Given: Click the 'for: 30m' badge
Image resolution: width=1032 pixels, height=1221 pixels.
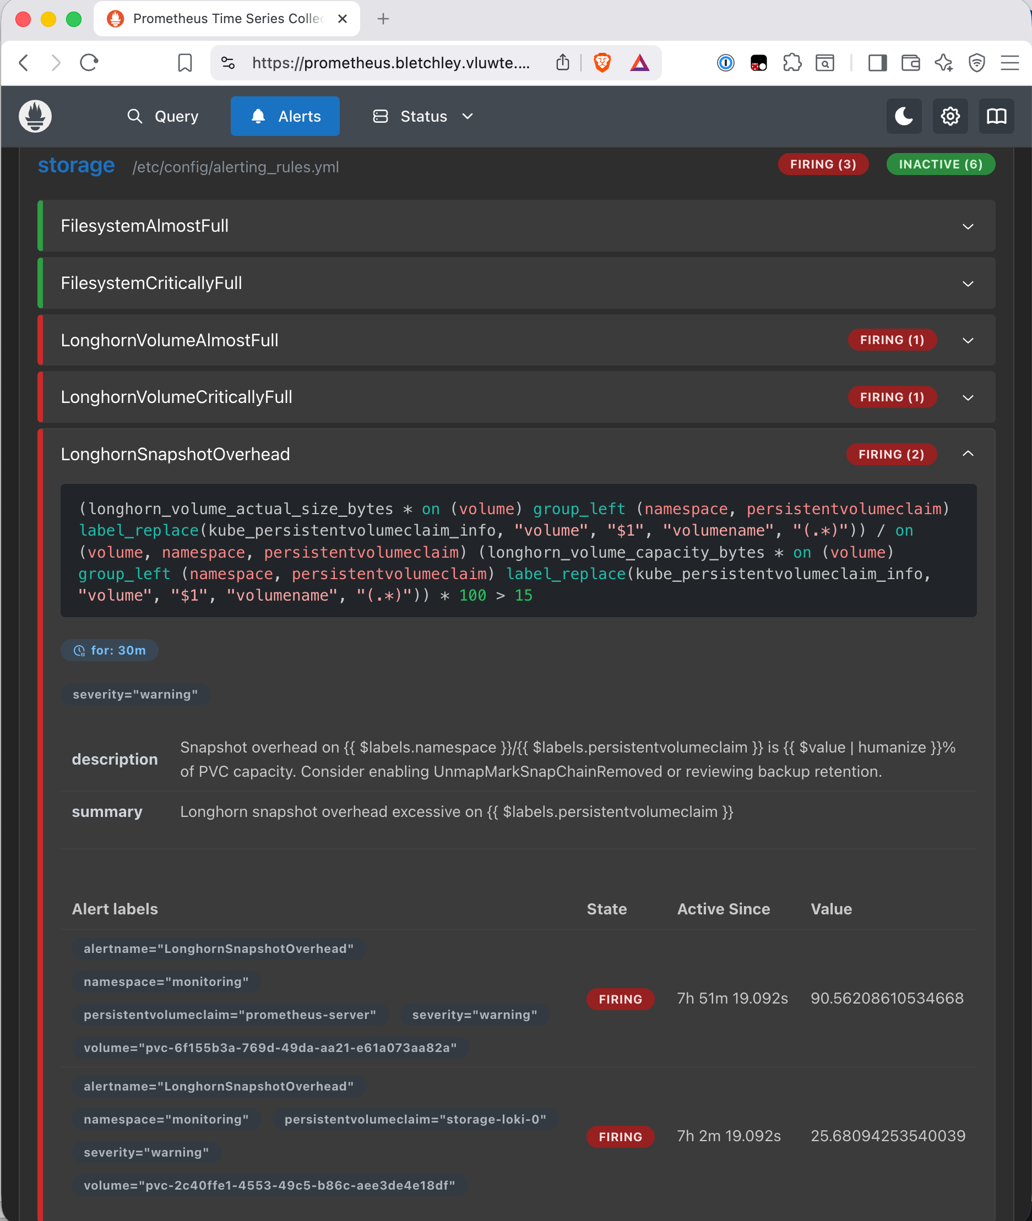Looking at the screenshot, I should point(110,650).
